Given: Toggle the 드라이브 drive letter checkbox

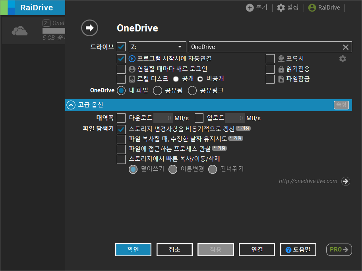Looking at the screenshot, I should (121, 47).
